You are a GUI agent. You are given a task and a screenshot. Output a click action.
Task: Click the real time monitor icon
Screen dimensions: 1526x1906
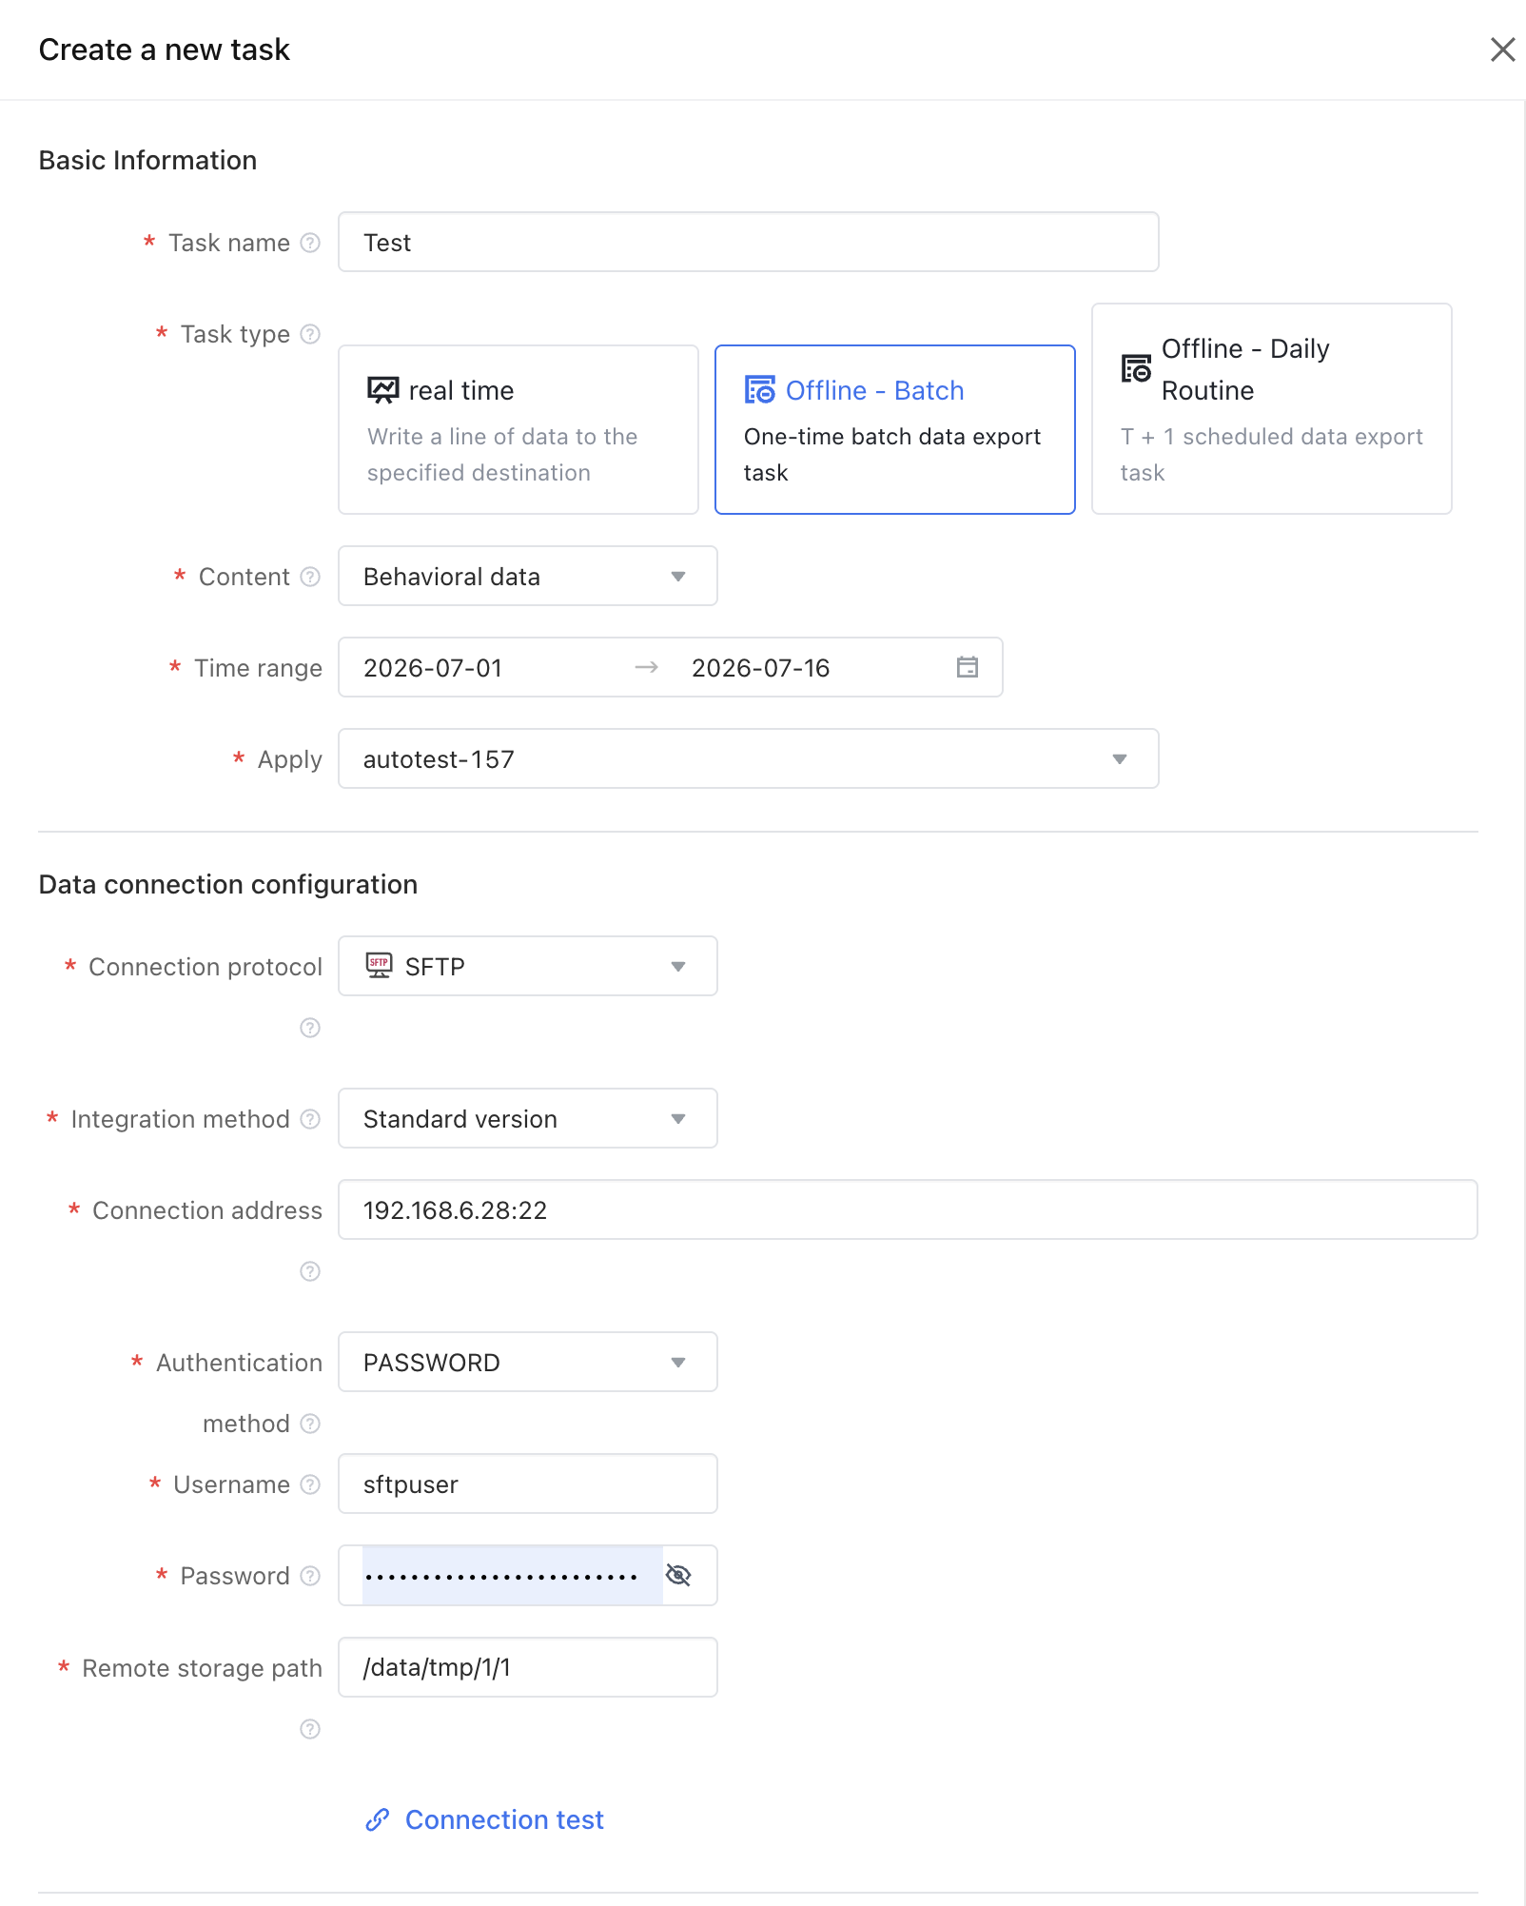click(x=383, y=390)
